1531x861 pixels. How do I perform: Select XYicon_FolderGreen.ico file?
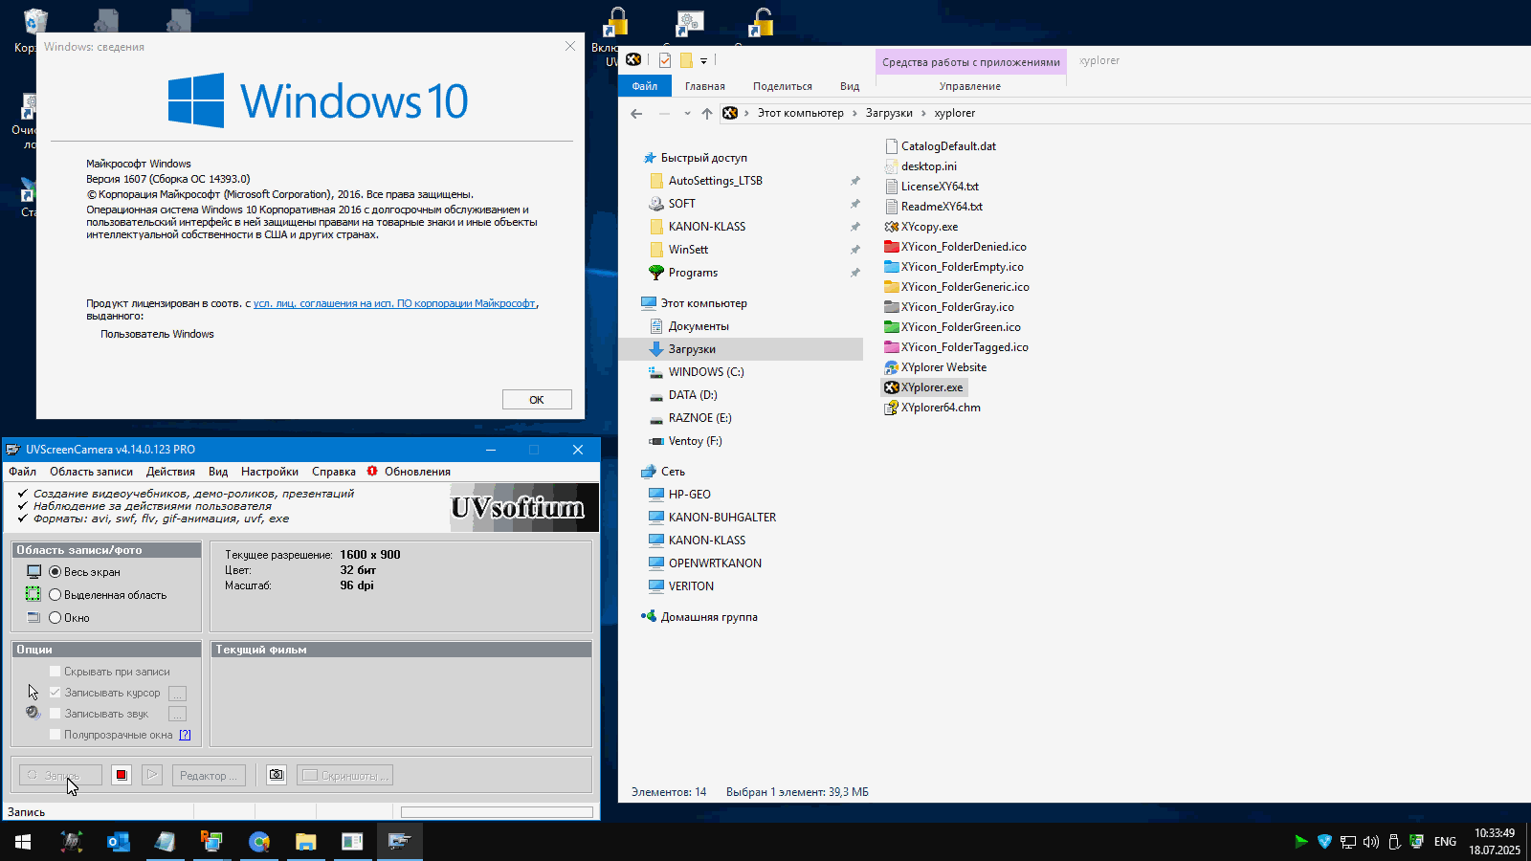[x=952, y=327]
